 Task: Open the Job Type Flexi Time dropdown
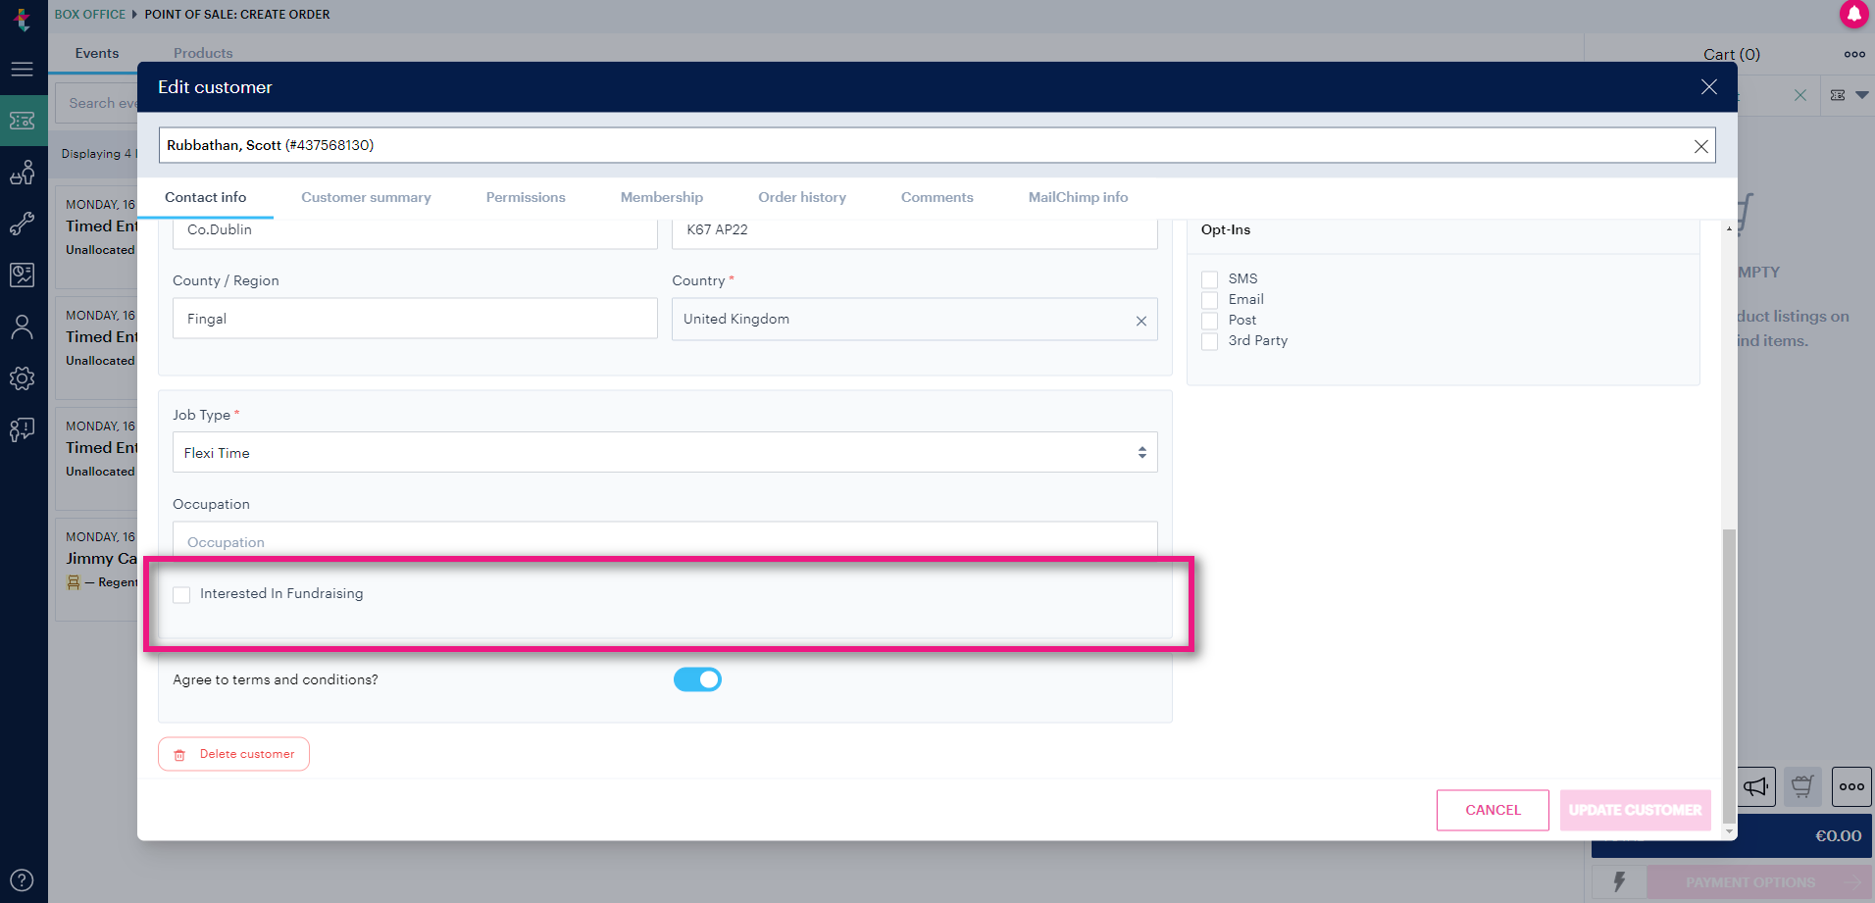point(665,452)
